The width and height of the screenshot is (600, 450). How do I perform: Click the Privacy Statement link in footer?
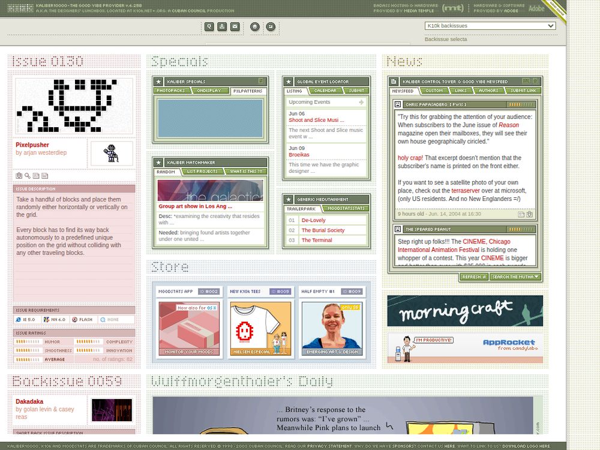[329, 446]
